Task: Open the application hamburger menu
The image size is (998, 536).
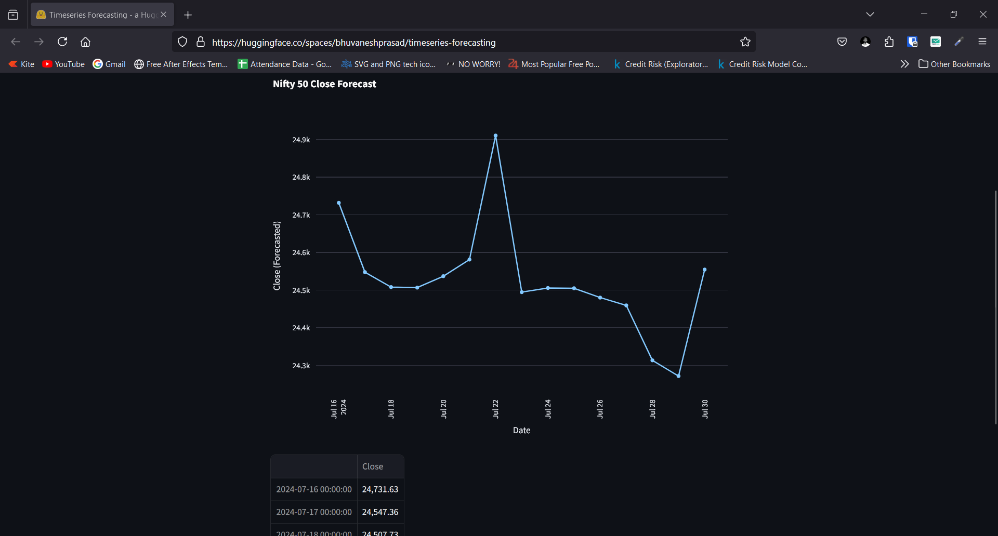Action: pos(982,42)
